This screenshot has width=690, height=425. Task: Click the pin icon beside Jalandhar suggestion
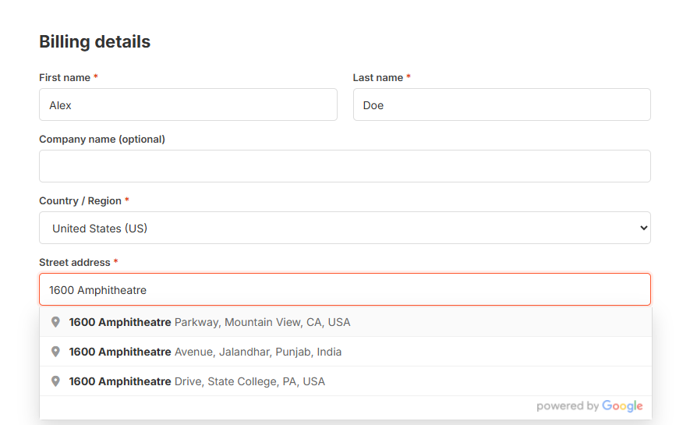55,352
